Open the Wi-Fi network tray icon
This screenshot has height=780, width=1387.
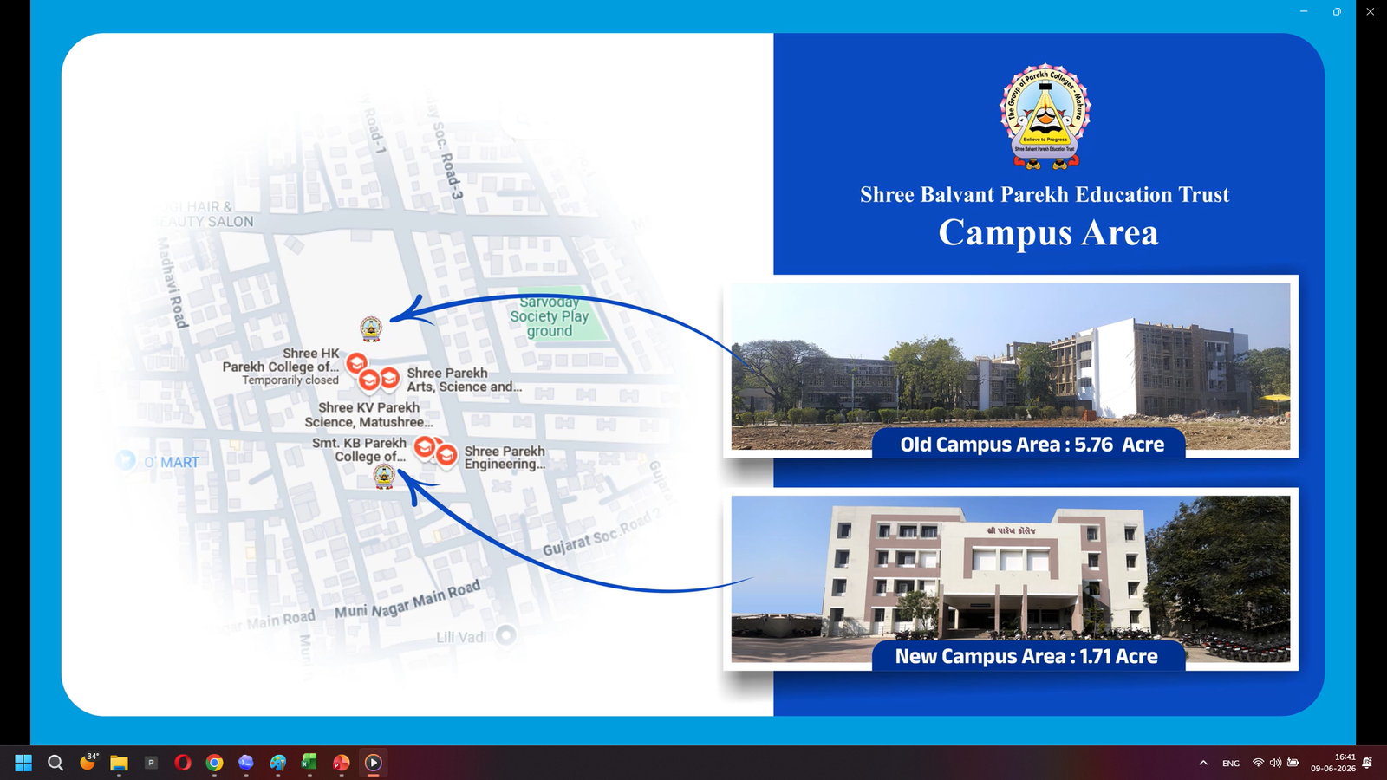click(x=1258, y=763)
